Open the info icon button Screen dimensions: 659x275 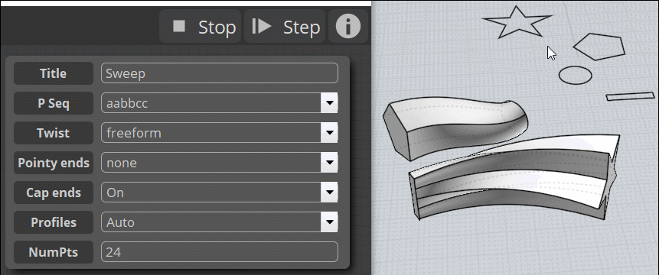(x=348, y=27)
